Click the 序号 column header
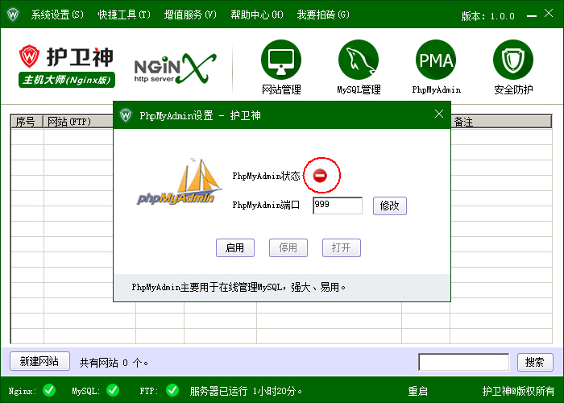The height and width of the screenshot is (403, 564). pos(27,122)
